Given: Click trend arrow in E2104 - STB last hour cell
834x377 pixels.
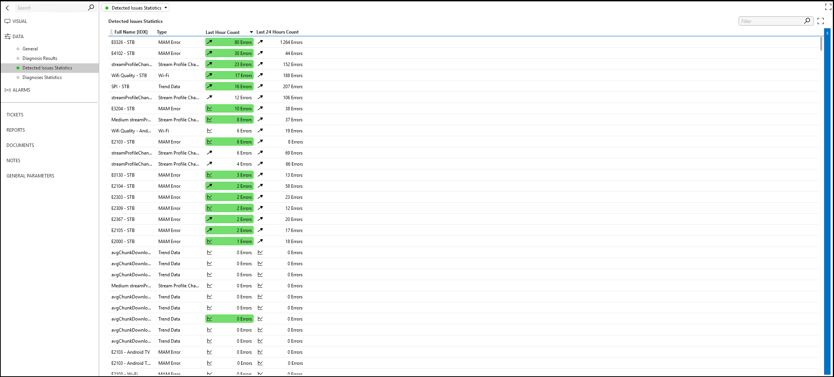Looking at the screenshot, I should pos(209,186).
